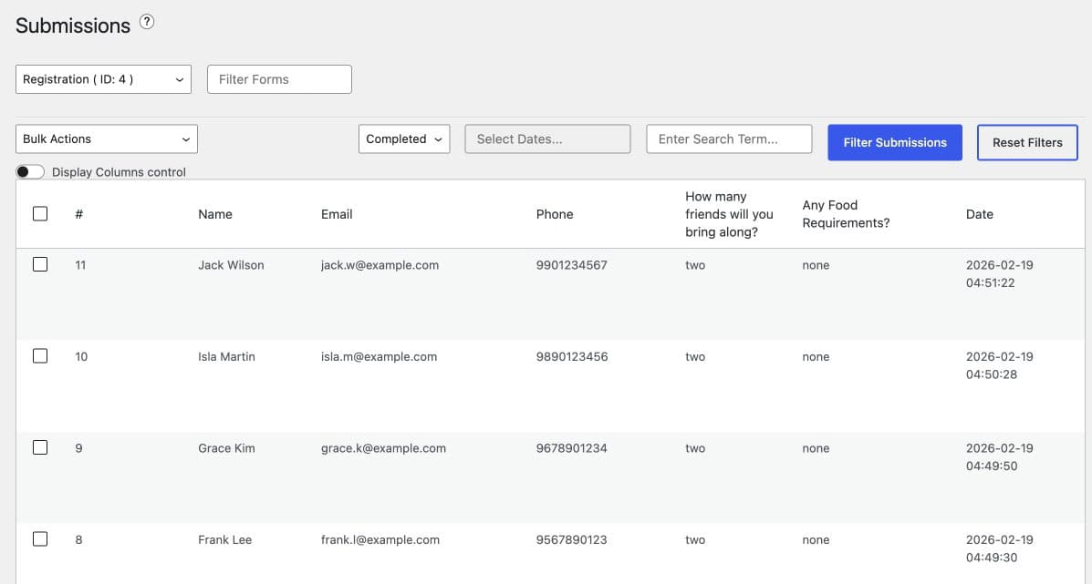
Task: Click submission number 11
Action: [80, 265]
